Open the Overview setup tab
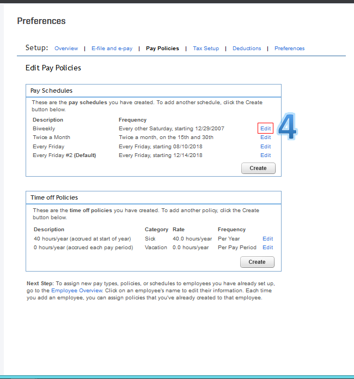This screenshot has width=354, height=379. click(66, 49)
